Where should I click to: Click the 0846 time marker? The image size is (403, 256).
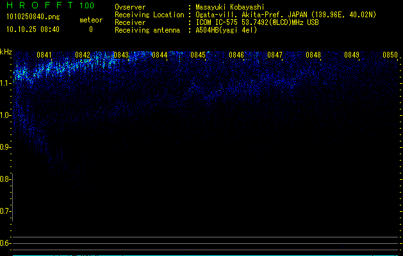(236, 54)
